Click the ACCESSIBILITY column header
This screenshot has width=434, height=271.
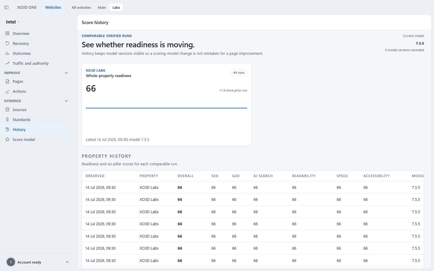(x=376, y=176)
